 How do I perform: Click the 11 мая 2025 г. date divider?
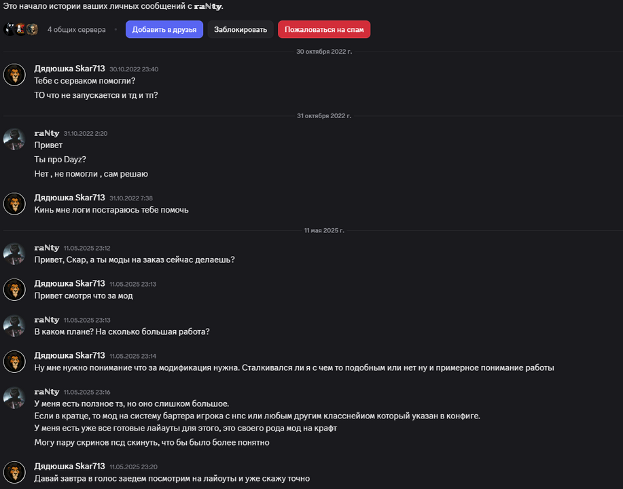point(324,230)
